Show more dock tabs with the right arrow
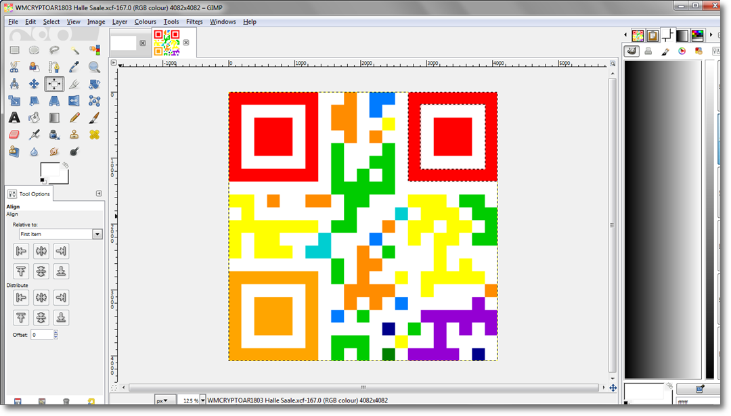 tap(711, 34)
